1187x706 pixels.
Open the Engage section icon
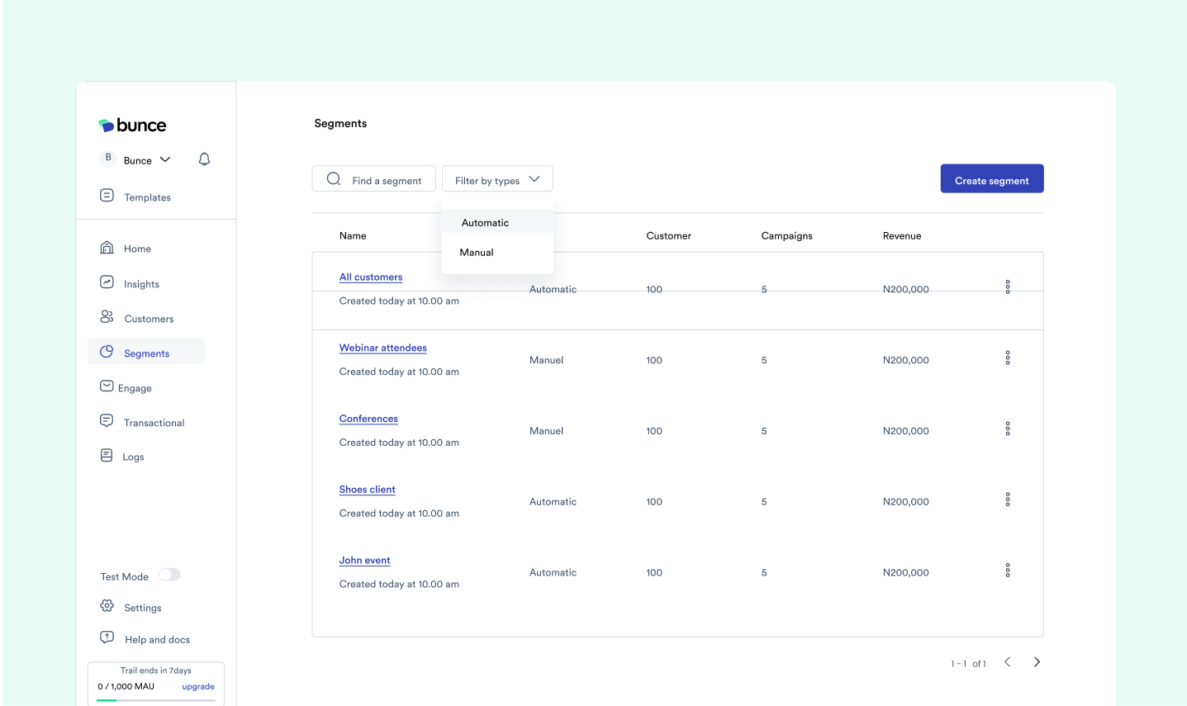(107, 386)
